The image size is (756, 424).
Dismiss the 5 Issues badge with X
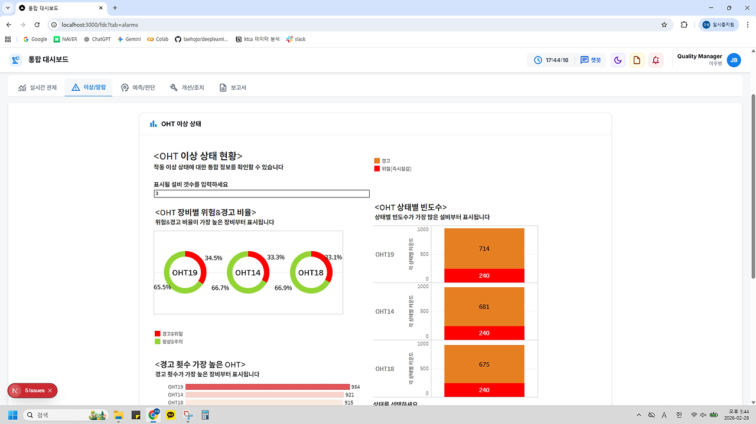(x=50, y=390)
